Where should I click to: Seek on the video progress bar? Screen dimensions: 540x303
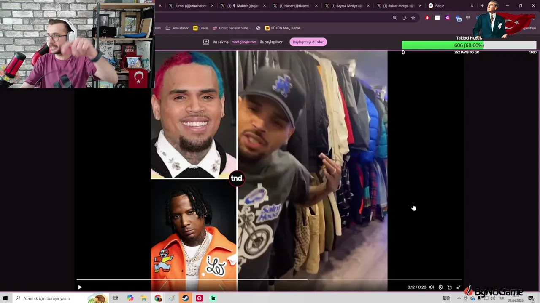click(x=269, y=279)
